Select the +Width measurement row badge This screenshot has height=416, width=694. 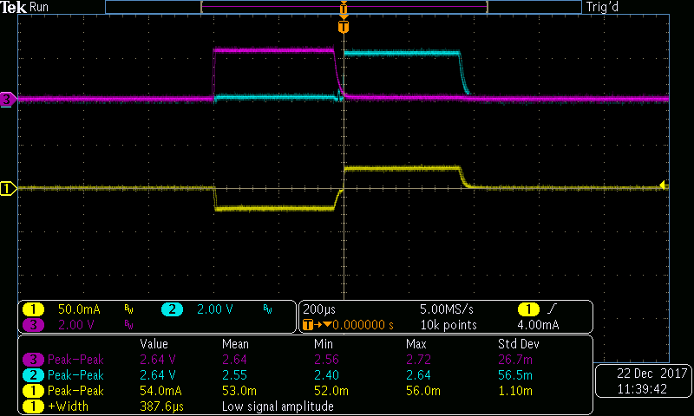pos(33,406)
